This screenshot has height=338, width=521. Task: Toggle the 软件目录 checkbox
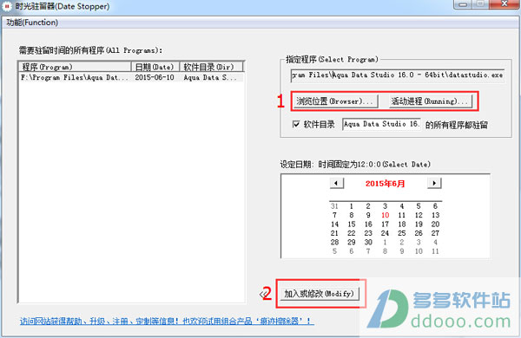click(296, 125)
